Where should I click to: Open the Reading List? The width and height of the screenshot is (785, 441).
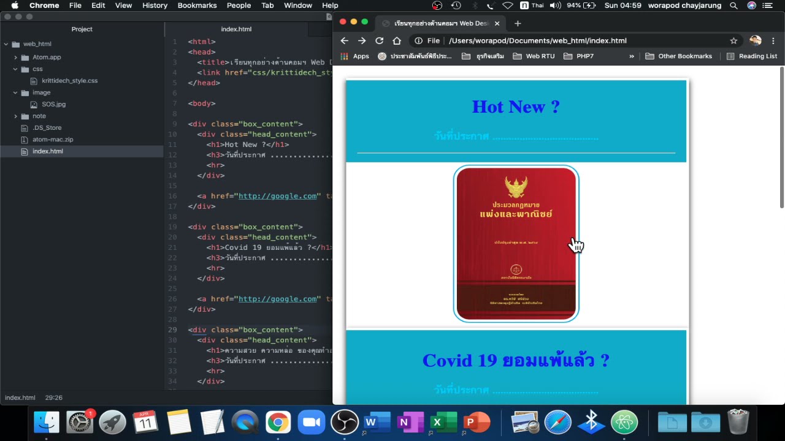click(x=752, y=56)
